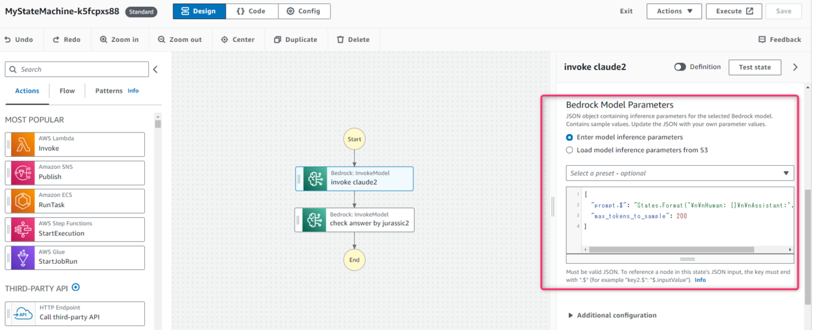Switch to Design mode

(199, 11)
